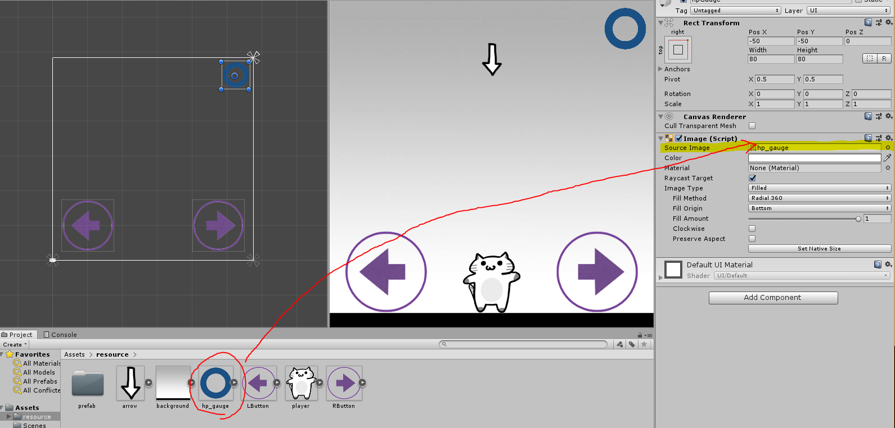The height and width of the screenshot is (428, 895).
Task: Switch to the Project tab
Action: (17, 335)
